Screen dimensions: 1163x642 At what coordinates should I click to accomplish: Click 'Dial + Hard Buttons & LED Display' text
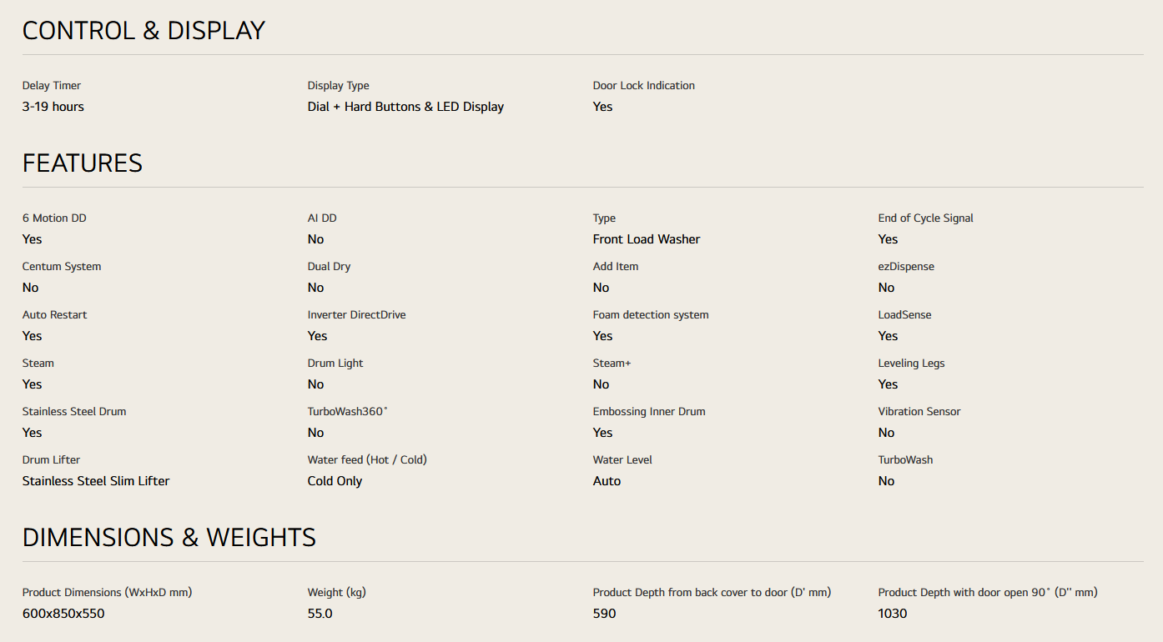[405, 107]
